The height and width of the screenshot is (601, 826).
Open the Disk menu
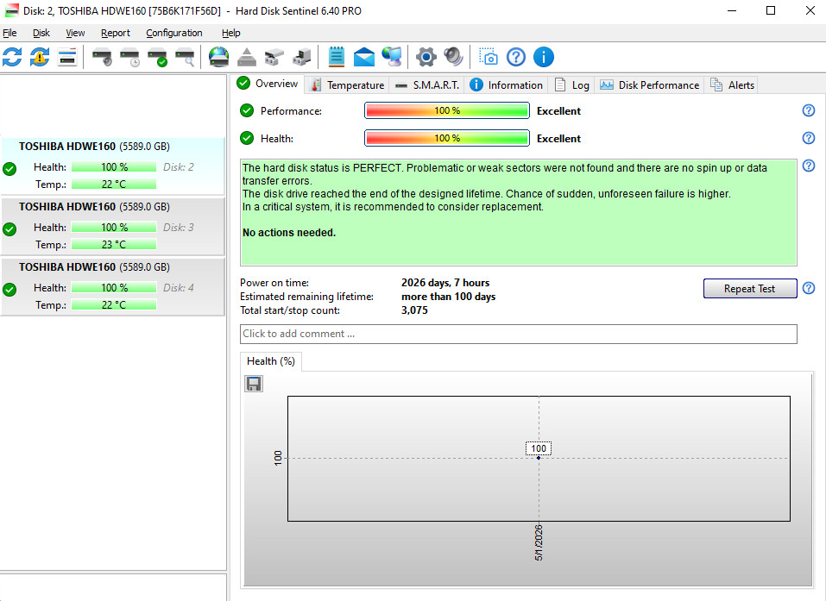(41, 33)
